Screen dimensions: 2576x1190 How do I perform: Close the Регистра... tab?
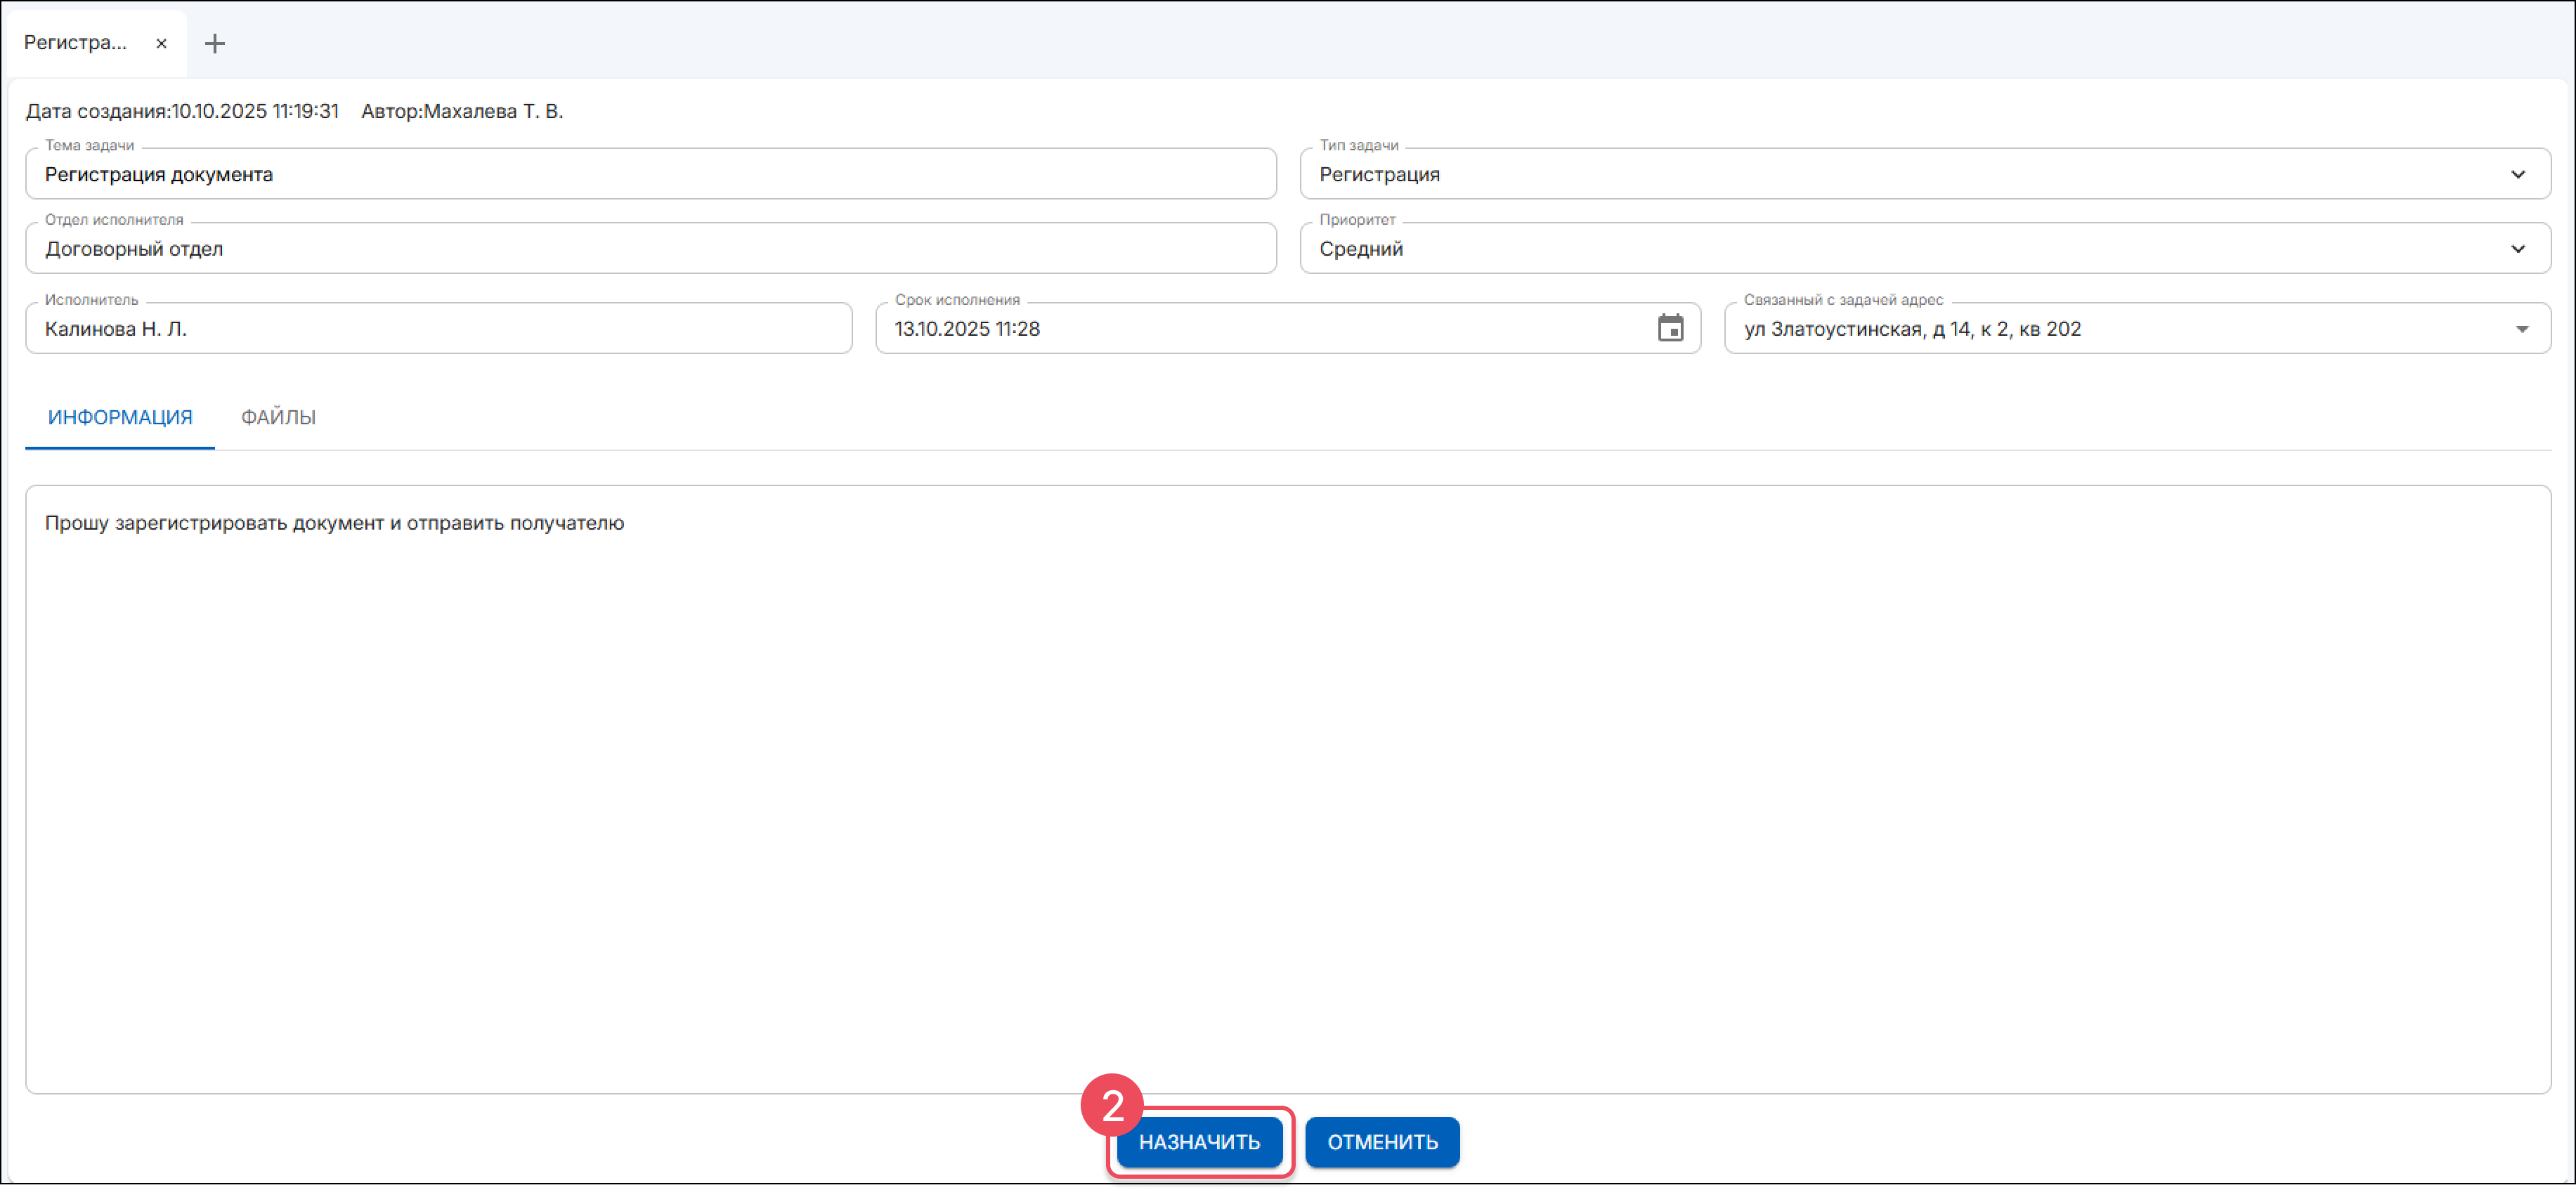click(x=161, y=43)
